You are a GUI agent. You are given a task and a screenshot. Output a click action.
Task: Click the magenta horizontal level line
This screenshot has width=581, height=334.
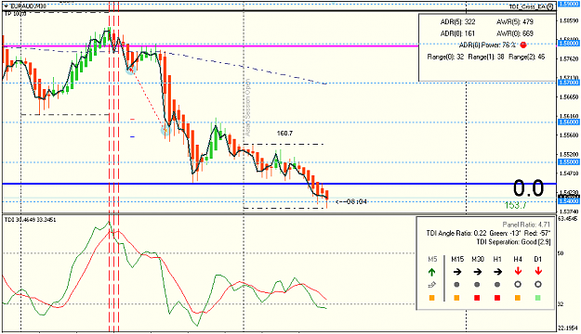[x=210, y=46]
